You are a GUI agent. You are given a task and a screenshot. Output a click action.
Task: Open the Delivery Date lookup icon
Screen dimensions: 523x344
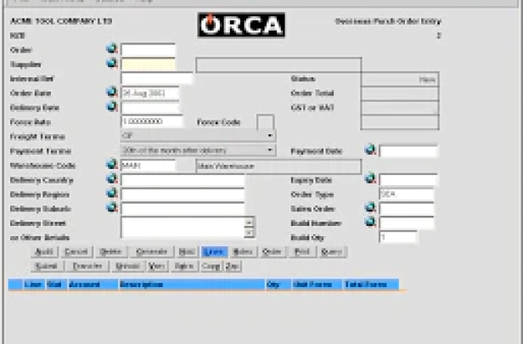tap(112, 106)
